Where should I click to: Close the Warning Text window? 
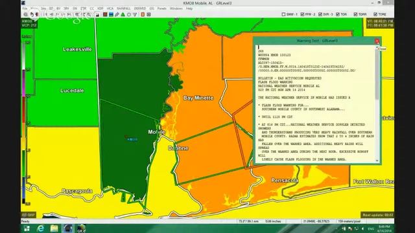[x=377, y=41]
